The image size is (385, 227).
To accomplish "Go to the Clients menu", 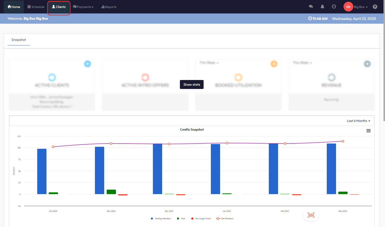I will pyautogui.click(x=59, y=7).
